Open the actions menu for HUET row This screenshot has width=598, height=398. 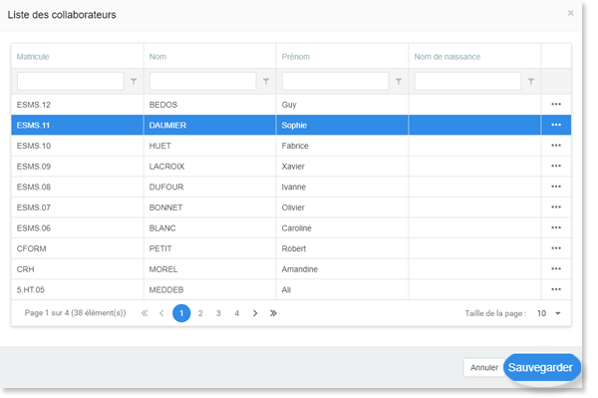click(556, 146)
